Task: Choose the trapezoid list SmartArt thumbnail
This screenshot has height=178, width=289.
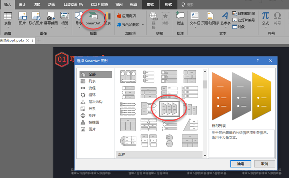Action: coord(169,109)
